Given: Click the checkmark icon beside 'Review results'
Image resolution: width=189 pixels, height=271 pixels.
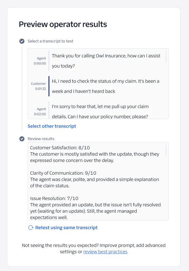Looking at the screenshot, I should (22, 139).
